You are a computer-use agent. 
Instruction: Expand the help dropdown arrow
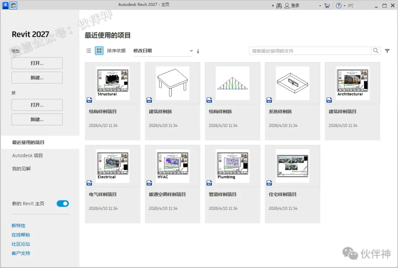[345, 6]
